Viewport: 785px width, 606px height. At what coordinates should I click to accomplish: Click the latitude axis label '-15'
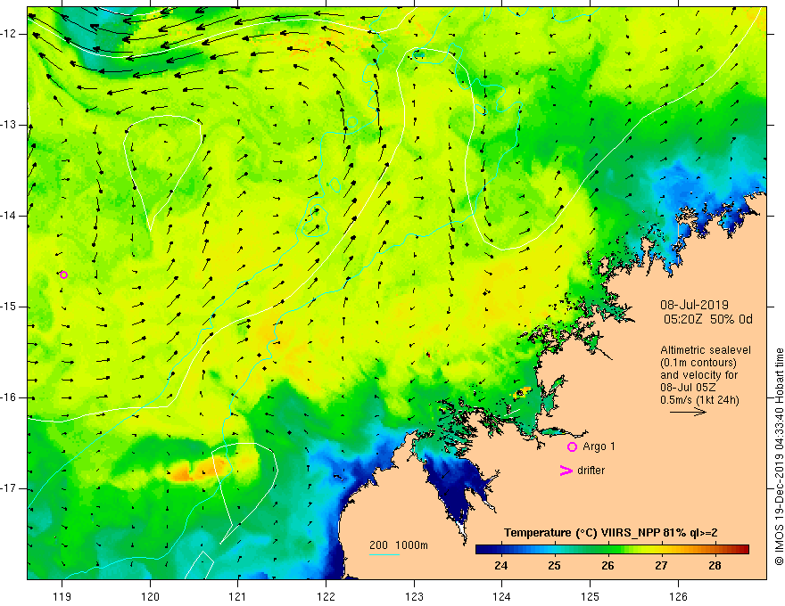[9, 307]
